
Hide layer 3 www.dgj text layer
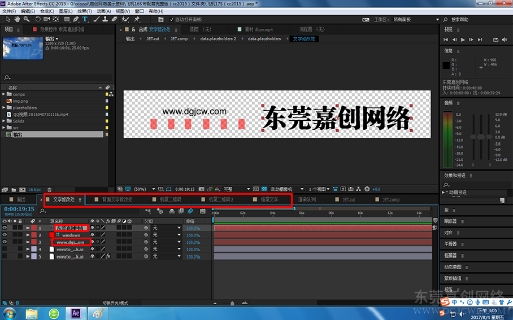[5, 242]
